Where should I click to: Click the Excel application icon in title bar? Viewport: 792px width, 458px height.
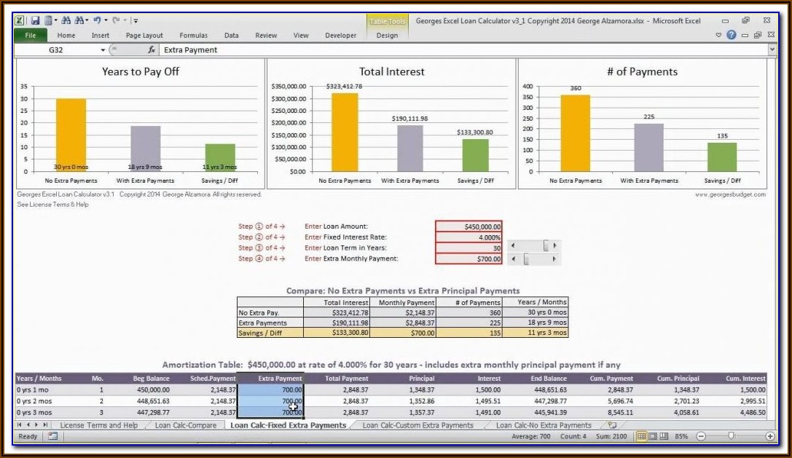19,20
